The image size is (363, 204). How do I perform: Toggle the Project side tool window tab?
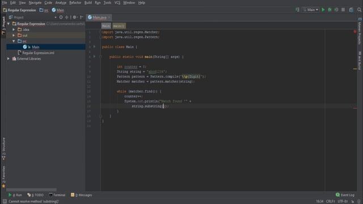coord(3,25)
